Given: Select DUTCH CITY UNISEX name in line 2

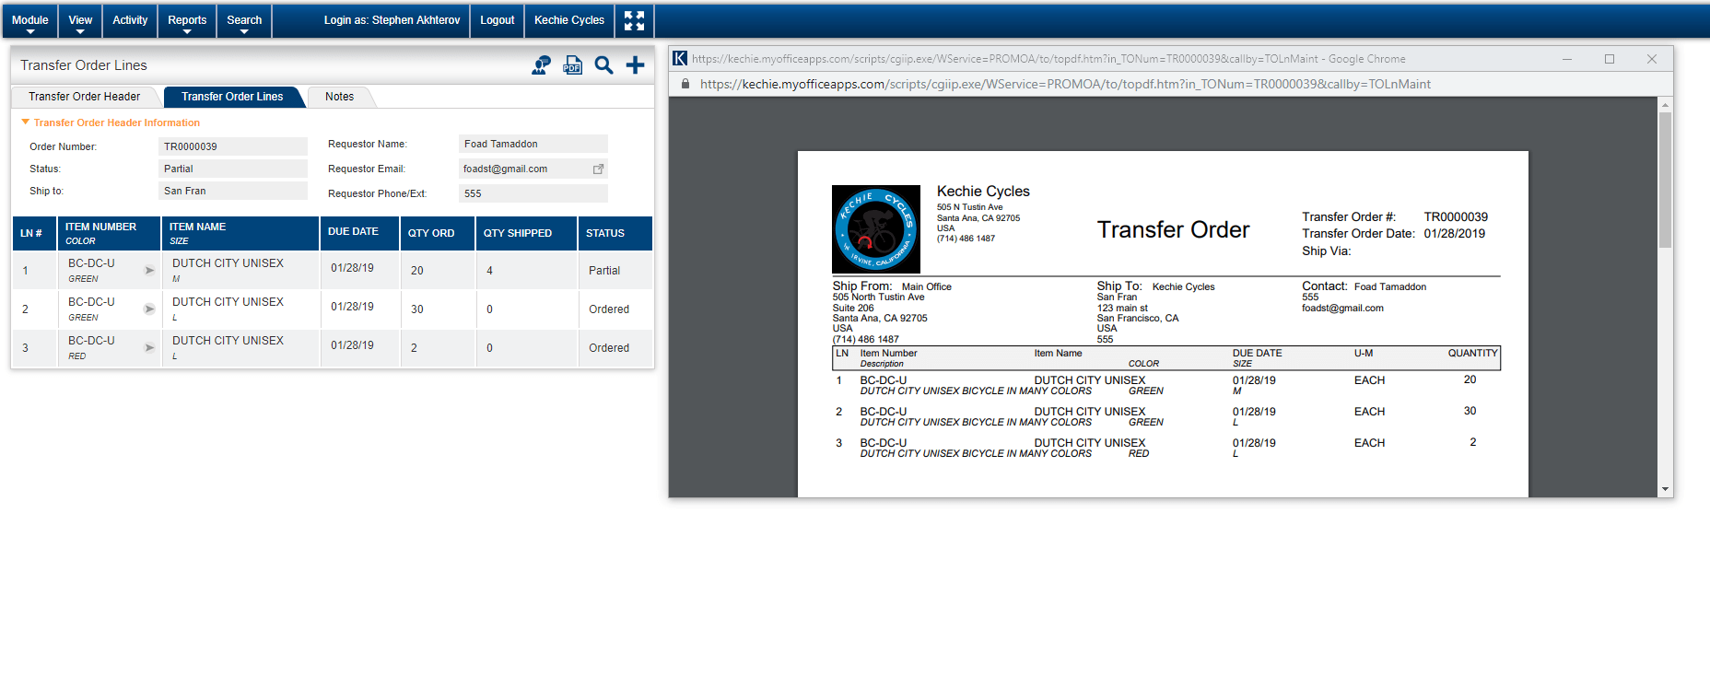Looking at the screenshot, I should tap(228, 302).
